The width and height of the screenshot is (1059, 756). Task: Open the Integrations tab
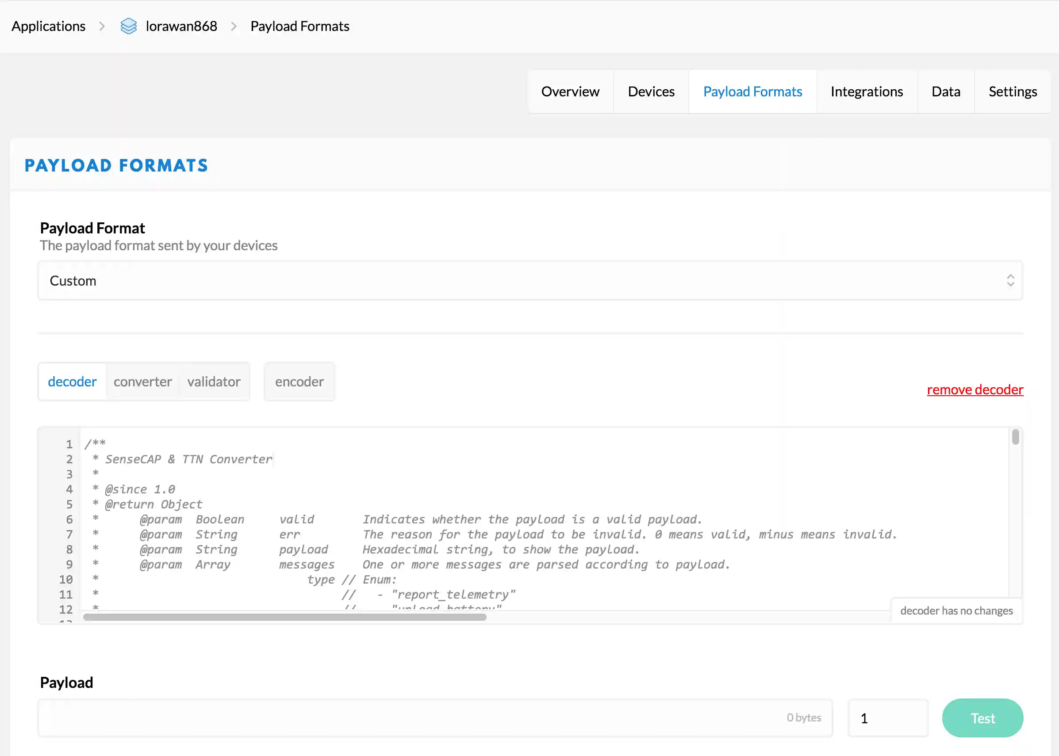coord(866,92)
